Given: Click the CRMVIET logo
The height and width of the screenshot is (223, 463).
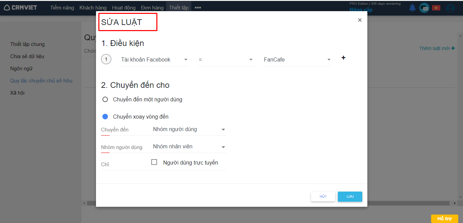Looking at the screenshot, I should [x=20, y=7].
